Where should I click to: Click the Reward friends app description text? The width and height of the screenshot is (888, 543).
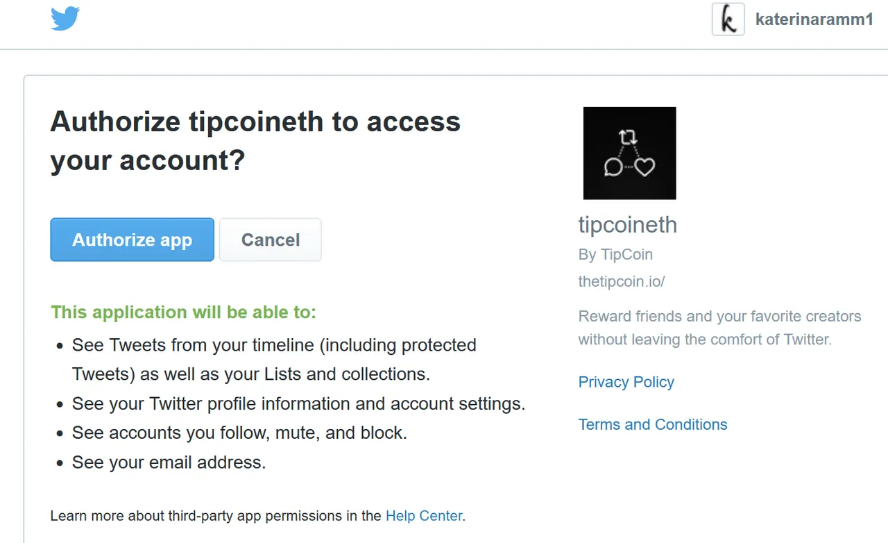click(719, 328)
